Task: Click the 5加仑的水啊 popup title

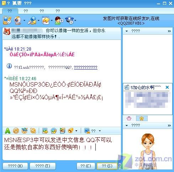Action: click(x=146, y=88)
